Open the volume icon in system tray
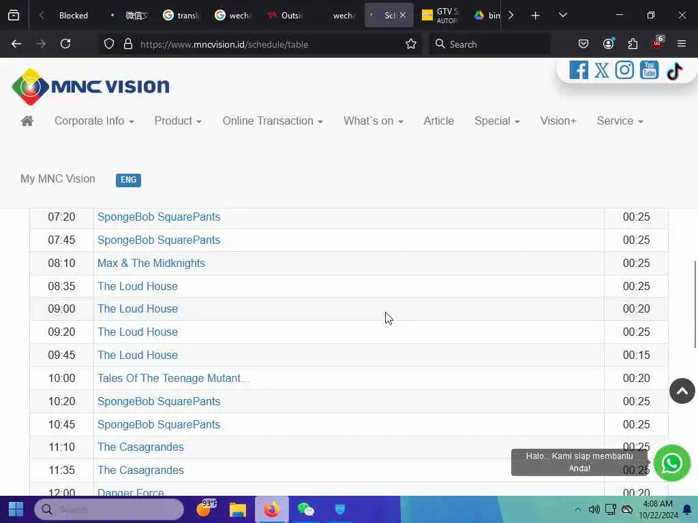The height and width of the screenshot is (523, 698). click(x=594, y=509)
